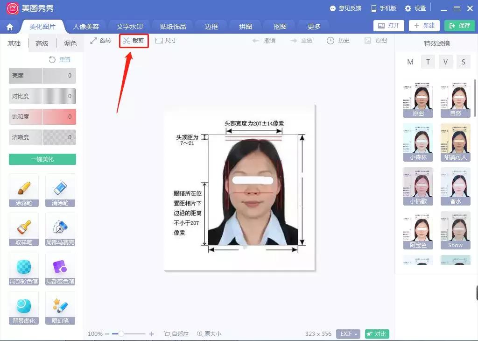Select the 局部马赛克 mosaic tool
Image resolution: width=478 pixels, height=341 pixels.
(x=60, y=229)
